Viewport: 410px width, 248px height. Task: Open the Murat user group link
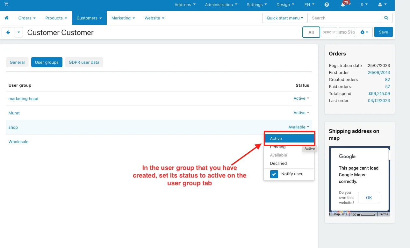click(14, 113)
